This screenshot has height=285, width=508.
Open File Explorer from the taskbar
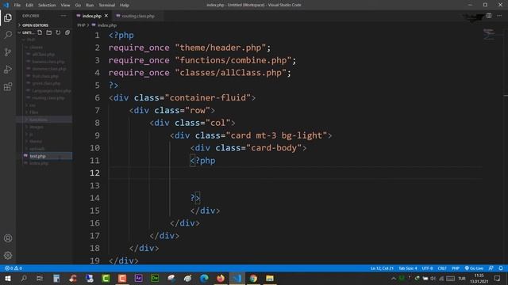point(270,278)
